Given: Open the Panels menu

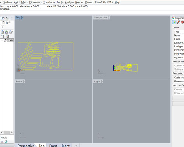Looking at the screenshot, I should [x=89, y=2].
